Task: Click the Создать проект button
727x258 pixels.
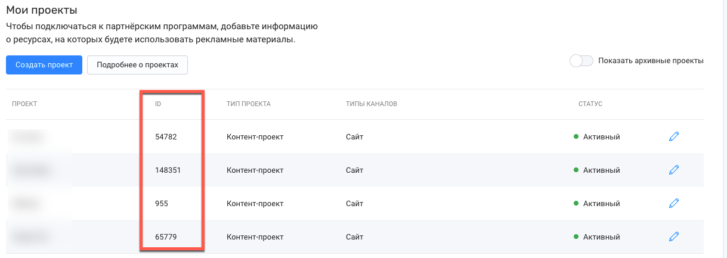Action: click(x=44, y=65)
